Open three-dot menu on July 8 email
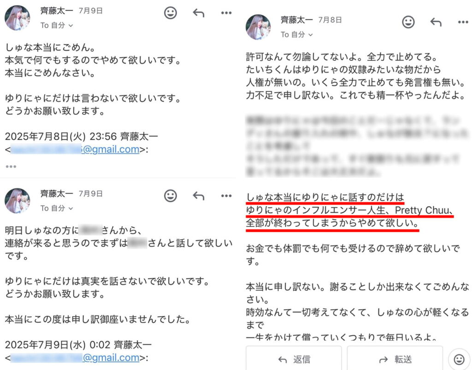The image size is (472, 370). click(x=463, y=22)
